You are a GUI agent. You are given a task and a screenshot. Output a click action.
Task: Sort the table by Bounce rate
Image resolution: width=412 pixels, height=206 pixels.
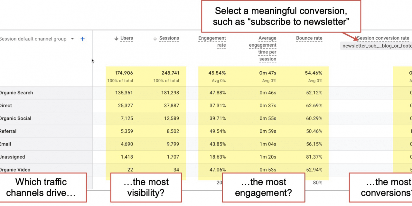[x=309, y=38]
